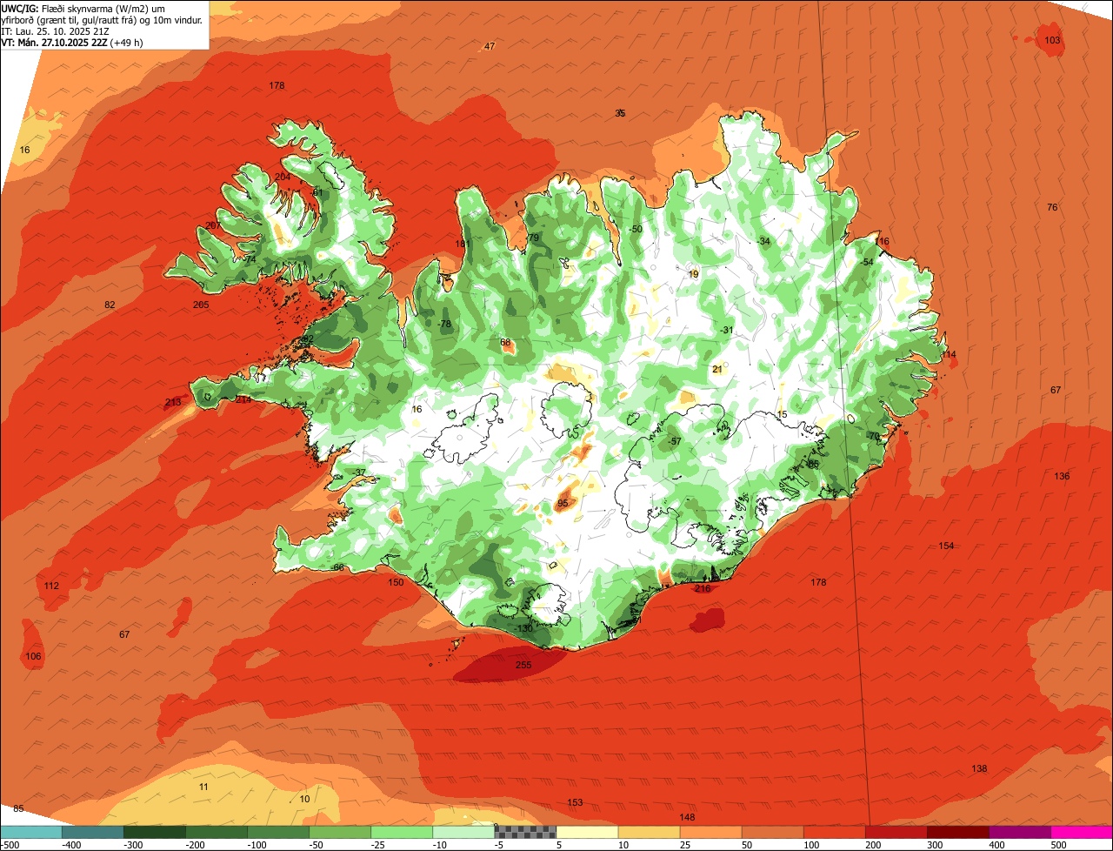Click the map value '19' in north-central Iceland
This screenshot has width=1113, height=851.
click(x=693, y=274)
